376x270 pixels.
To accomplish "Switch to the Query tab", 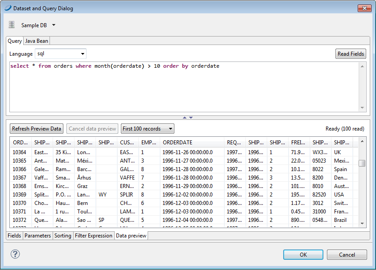I will click(x=15, y=41).
